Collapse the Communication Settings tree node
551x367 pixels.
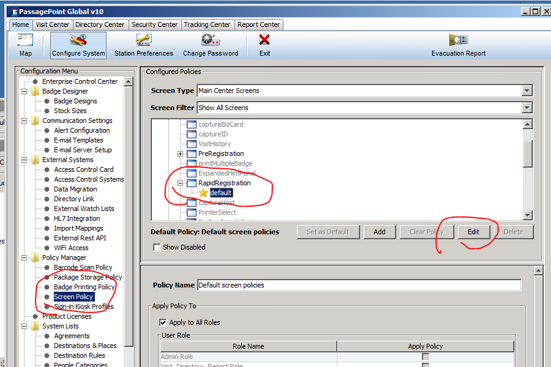(x=24, y=120)
